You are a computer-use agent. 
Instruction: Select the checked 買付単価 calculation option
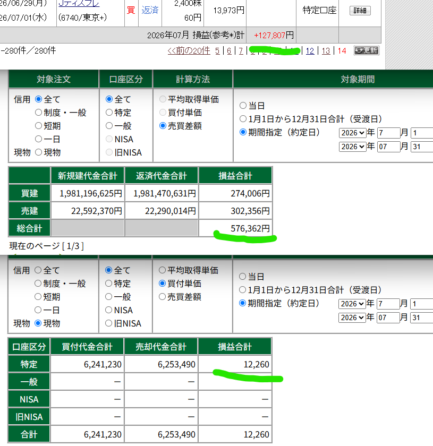click(162, 284)
